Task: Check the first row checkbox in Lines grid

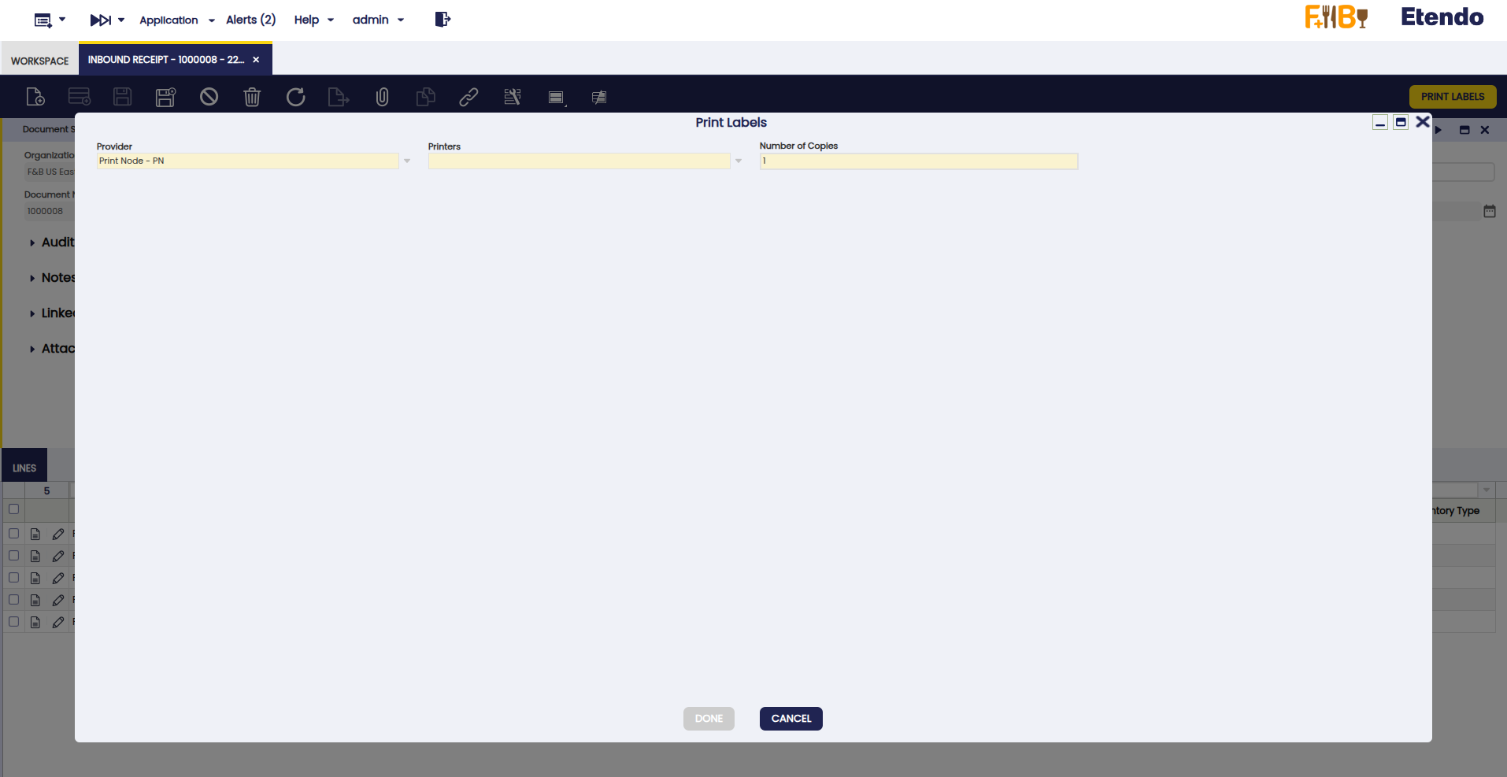Action: click(13, 534)
